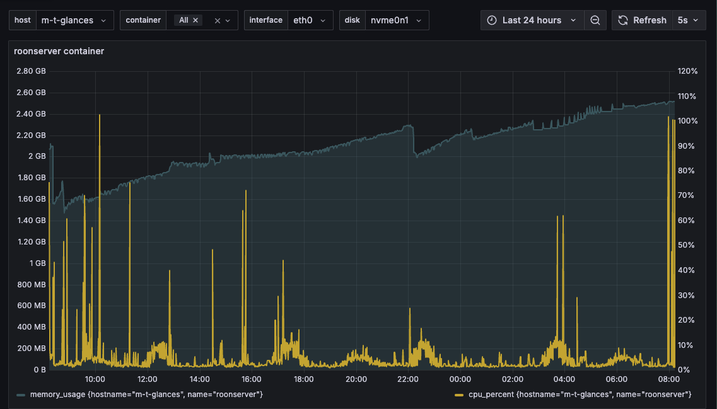
Task: Click the yellow cpu_percent legend color swatch
Action: click(459, 395)
